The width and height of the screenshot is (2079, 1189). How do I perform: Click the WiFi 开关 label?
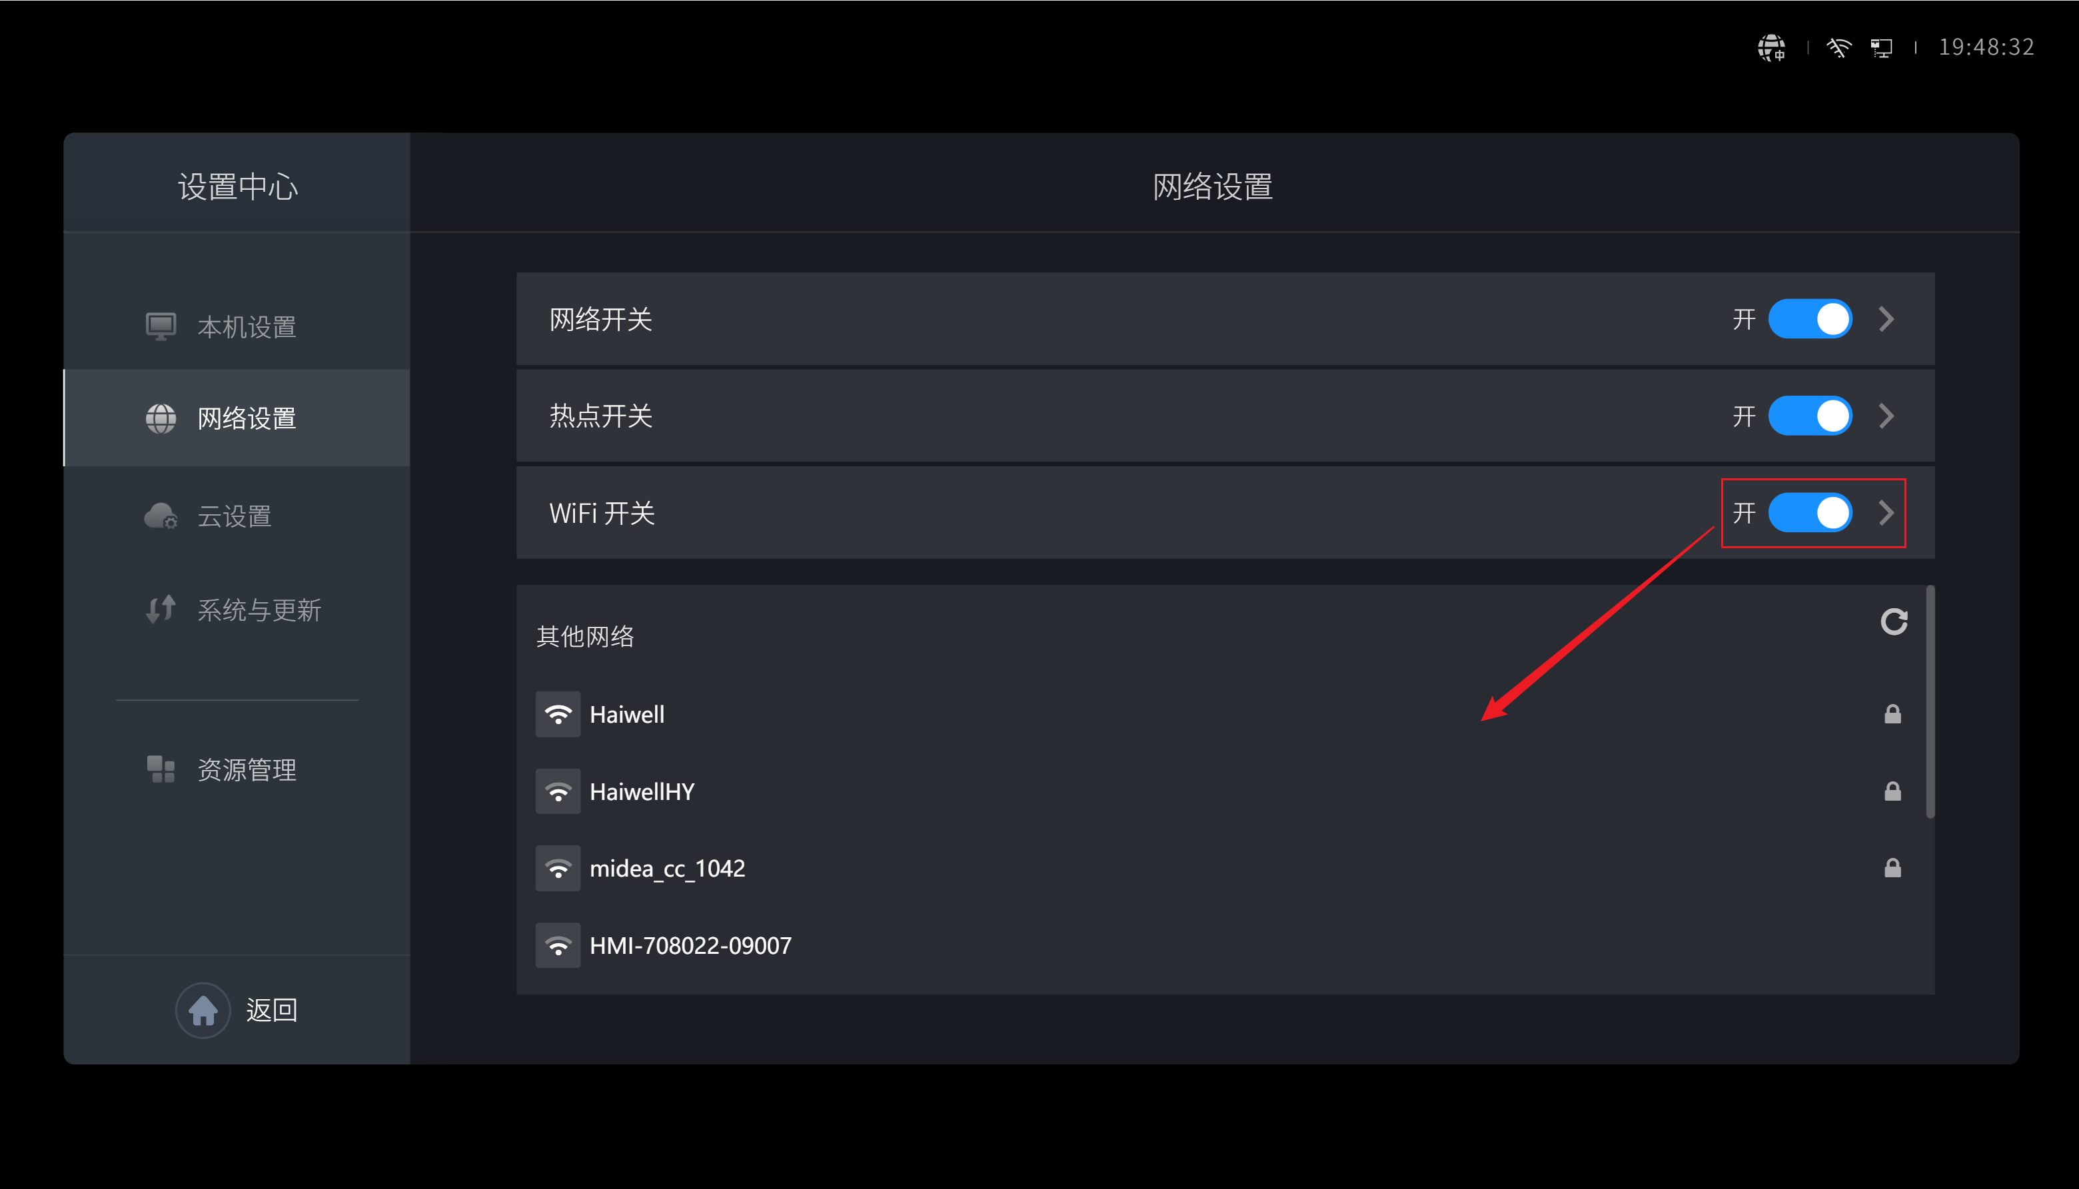tap(602, 514)
